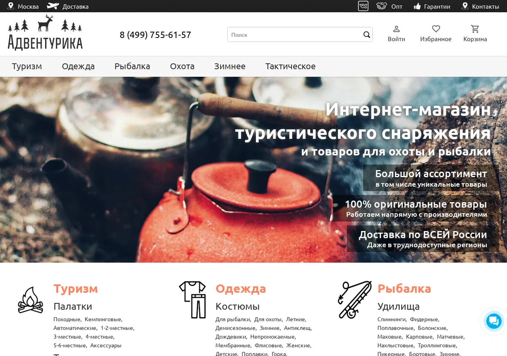The height and width of the screenshot is (356, 507).
Task: Click the clothing icon next to Одежда
Action: pyautogui.click(x=192, y=300)
